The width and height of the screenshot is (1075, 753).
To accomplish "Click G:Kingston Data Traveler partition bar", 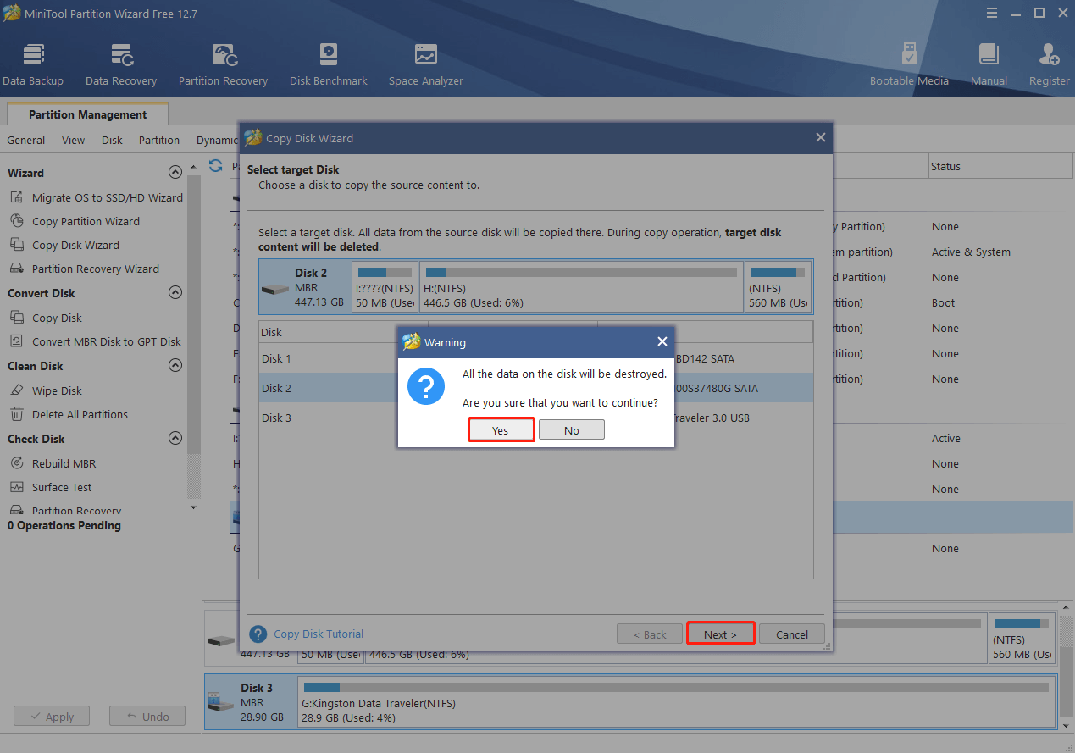I will (x=676, y=702).
